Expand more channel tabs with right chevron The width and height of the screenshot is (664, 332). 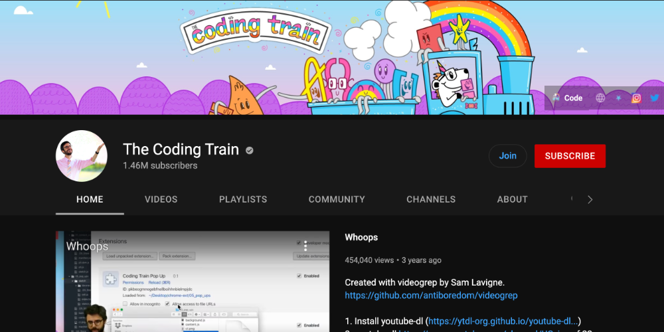pyautogui.click(x=590, y=199)
